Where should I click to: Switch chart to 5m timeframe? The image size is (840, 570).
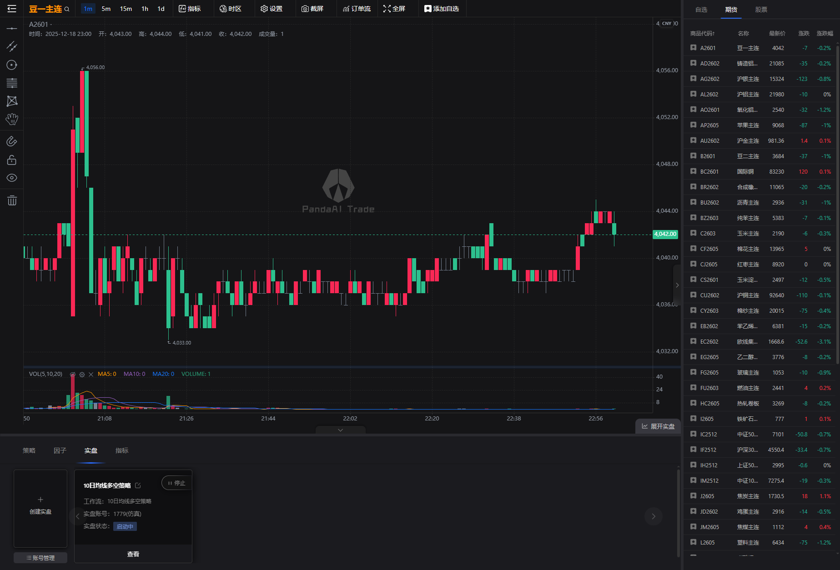[106, 9]
